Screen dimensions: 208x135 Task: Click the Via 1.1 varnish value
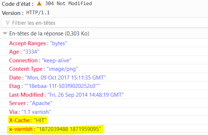(x=36, y=112)
